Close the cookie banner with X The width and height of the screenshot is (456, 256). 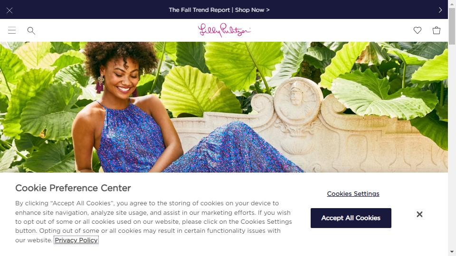tap(419, 214)
